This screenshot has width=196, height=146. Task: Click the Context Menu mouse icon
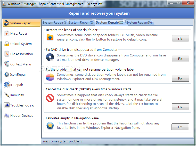click(7, 64)
